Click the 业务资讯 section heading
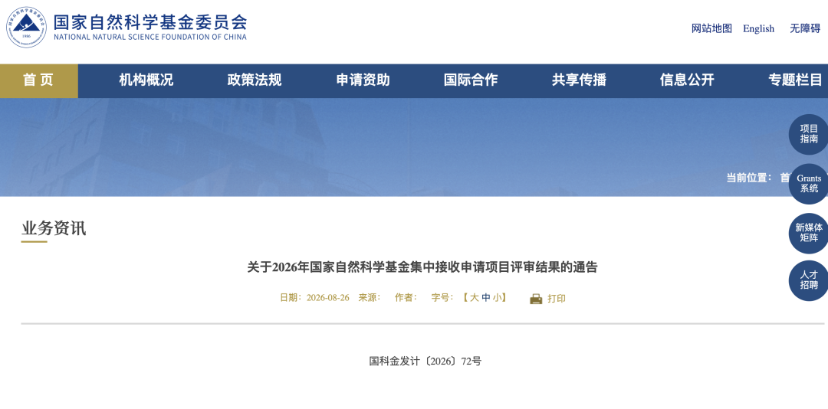The width and height of the screenshot is (828, 409). click(x=54, y=228)
